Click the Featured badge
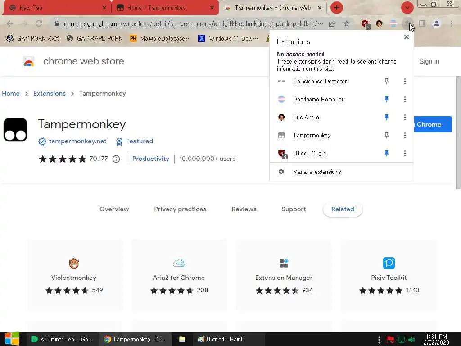The image size is (461, 346). 134,141
